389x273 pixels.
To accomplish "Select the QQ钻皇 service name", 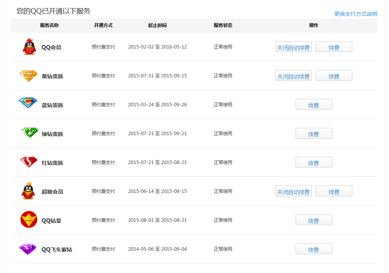I will click(51, 221).
